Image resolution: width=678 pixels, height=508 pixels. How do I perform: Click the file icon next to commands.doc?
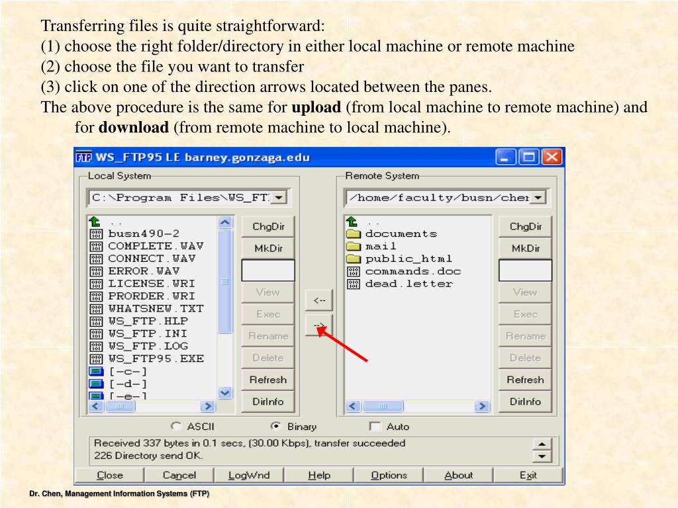pyautogui.click(x=354, y=271)
